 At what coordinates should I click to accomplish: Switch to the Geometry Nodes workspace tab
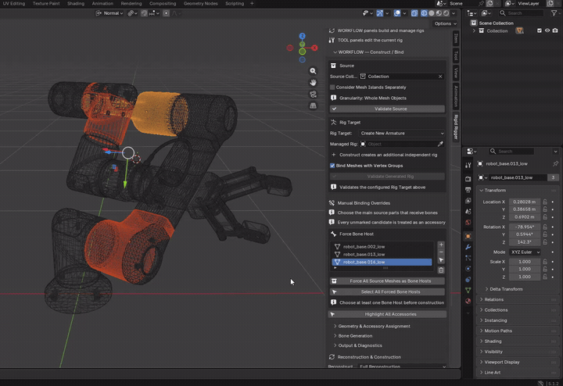click(x=200, y=4)
